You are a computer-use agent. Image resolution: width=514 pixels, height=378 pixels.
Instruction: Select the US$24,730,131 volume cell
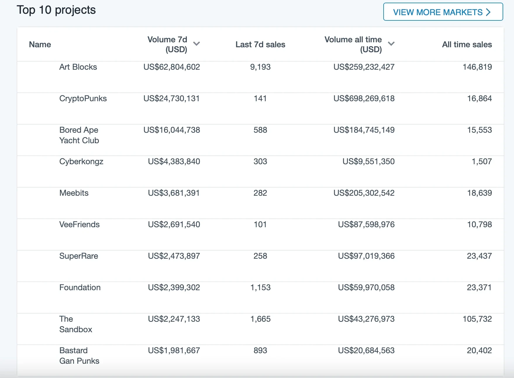click(x=172, y=99)
